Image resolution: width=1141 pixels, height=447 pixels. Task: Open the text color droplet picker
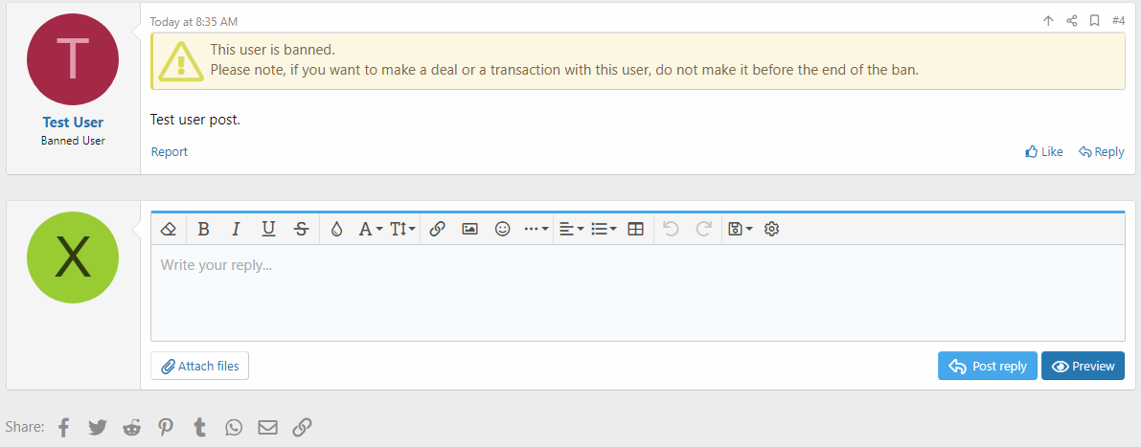(336, 229)
